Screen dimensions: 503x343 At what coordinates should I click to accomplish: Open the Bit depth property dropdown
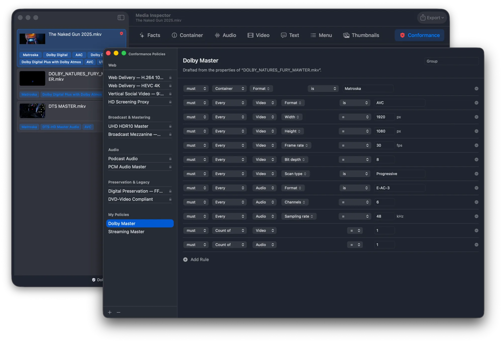click(x=295, y=160)
